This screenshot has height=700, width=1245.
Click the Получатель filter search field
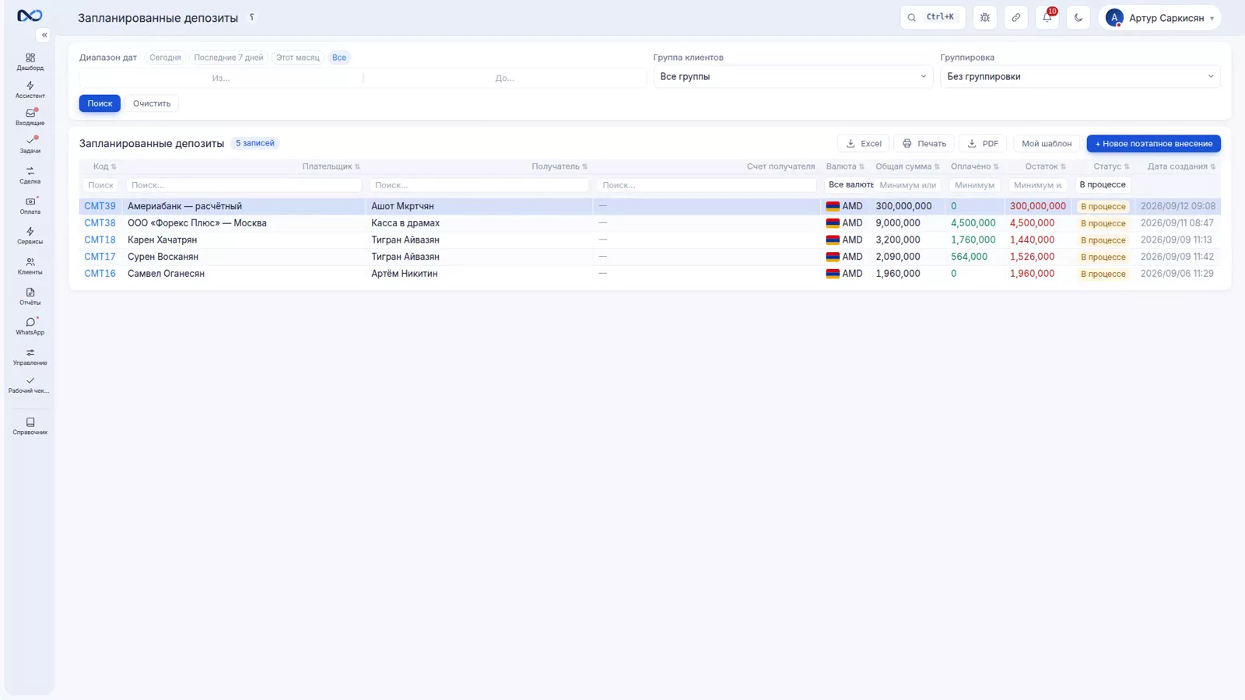[x=479, y=185]
